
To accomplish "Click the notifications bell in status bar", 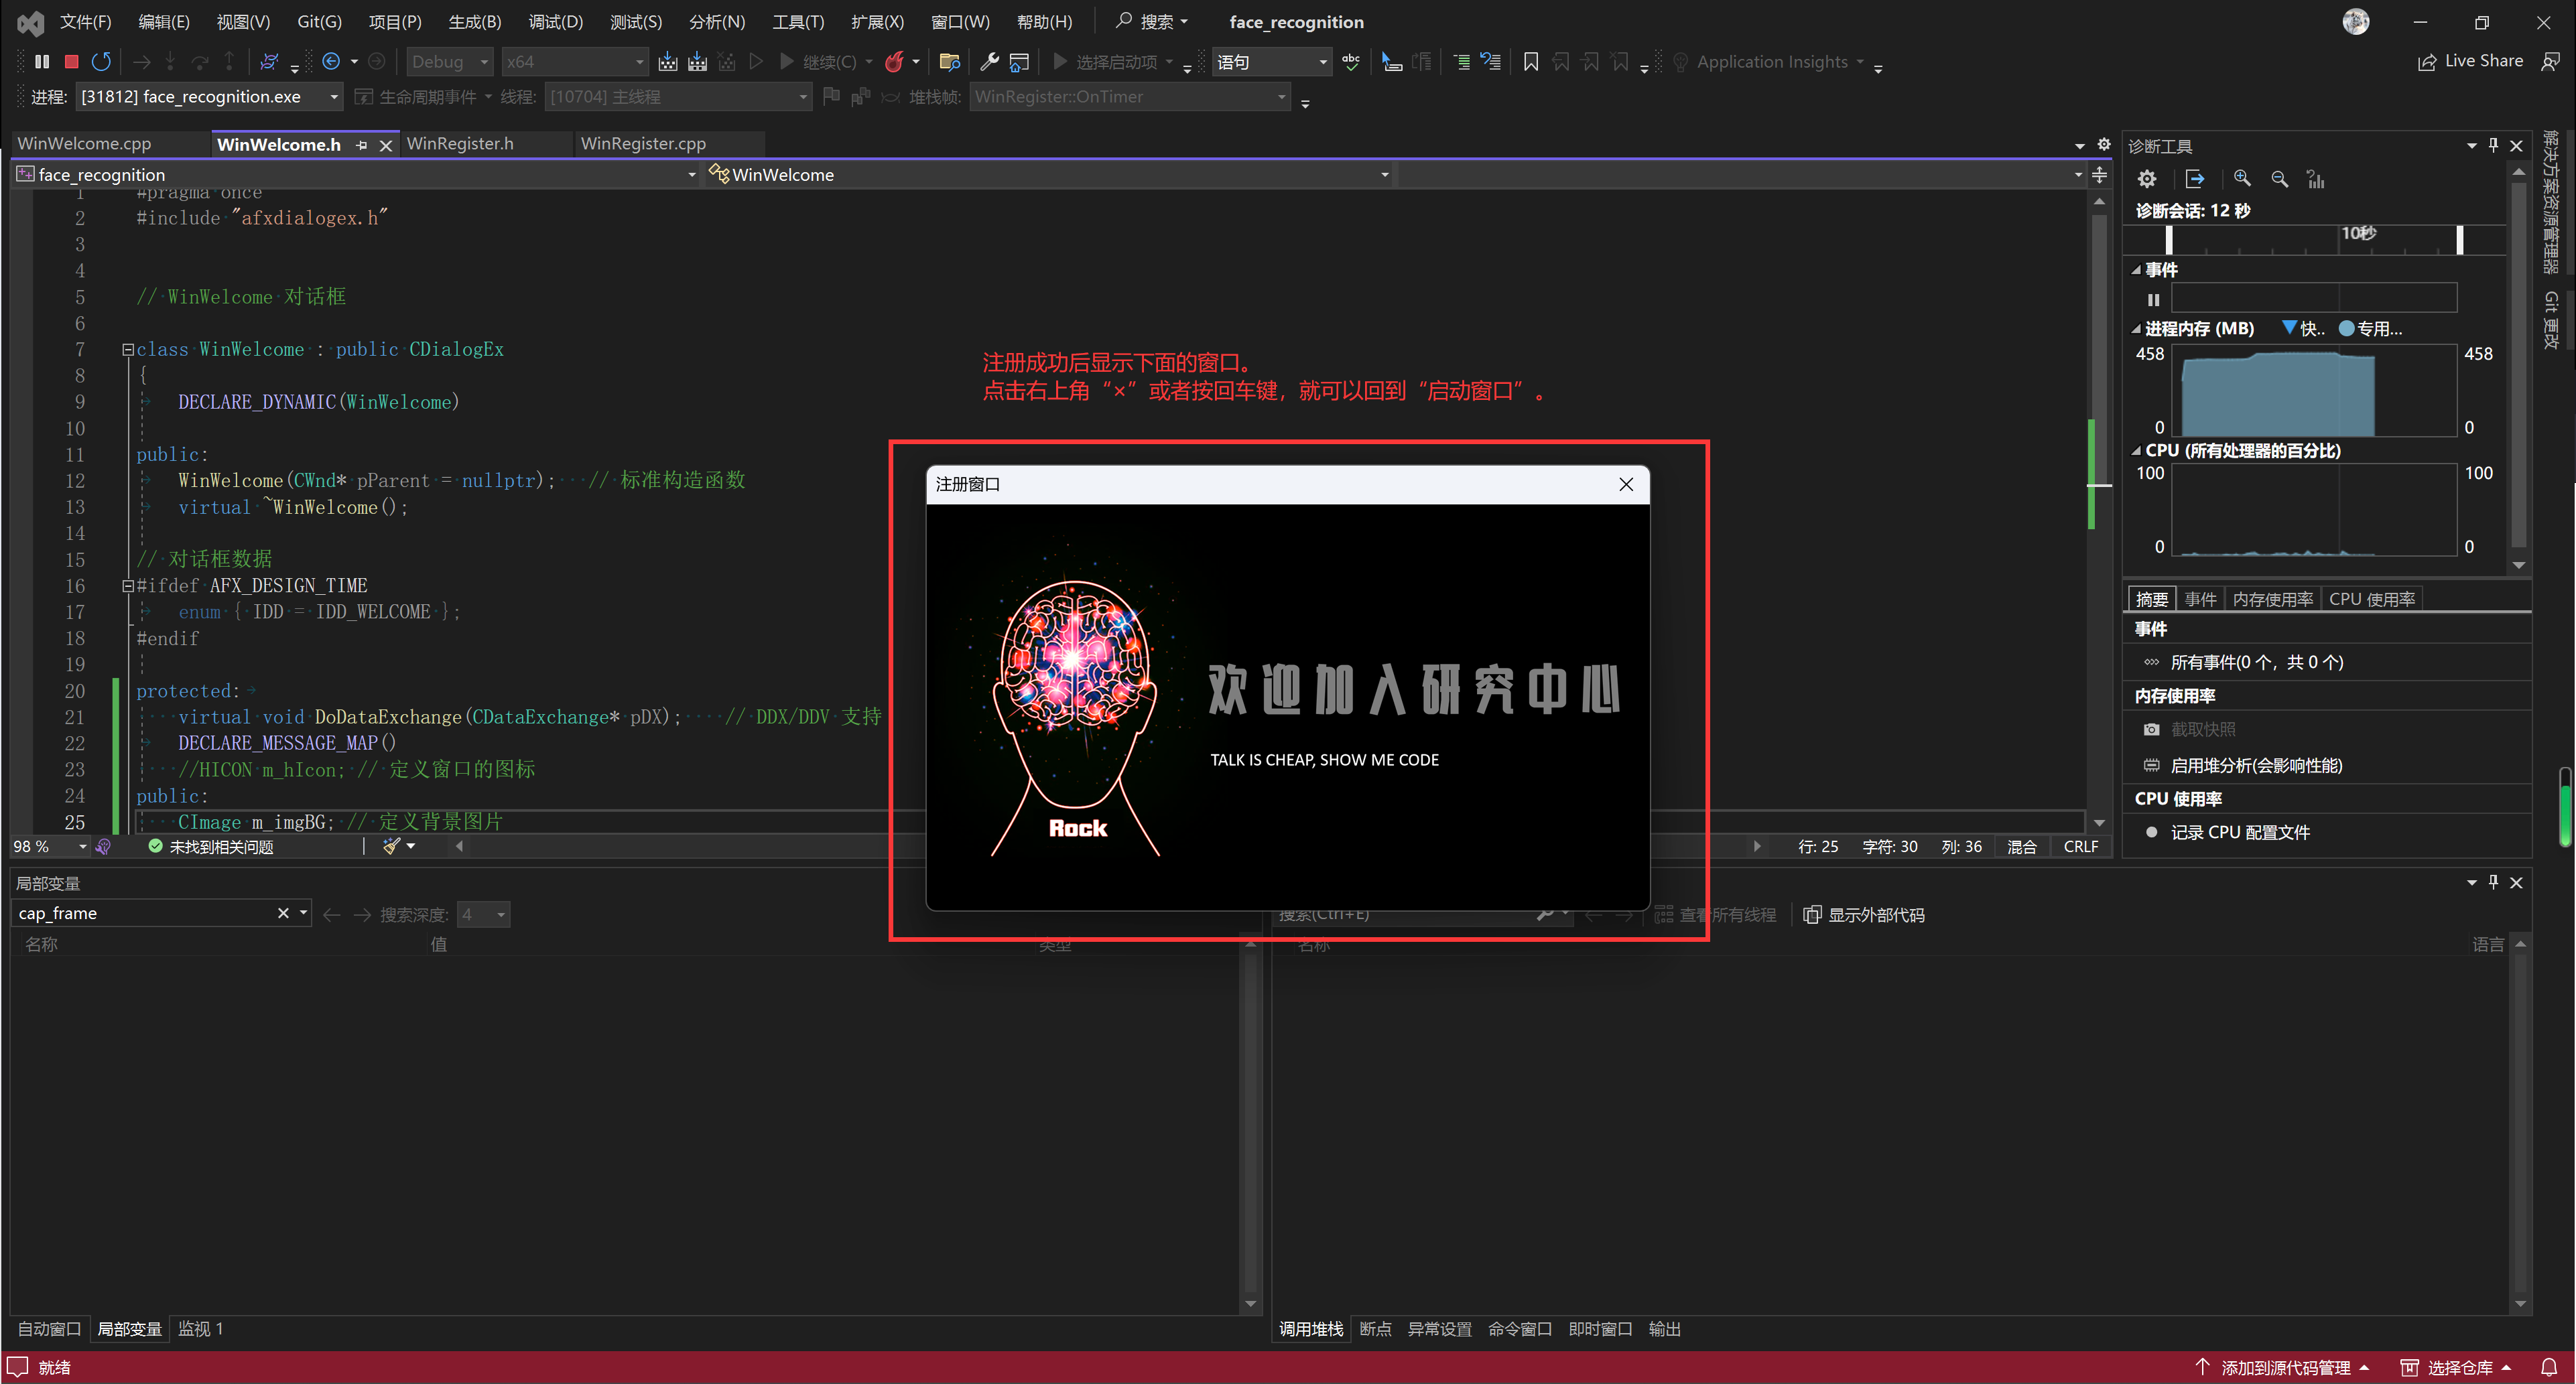I will click(x=2549, y=1367).
